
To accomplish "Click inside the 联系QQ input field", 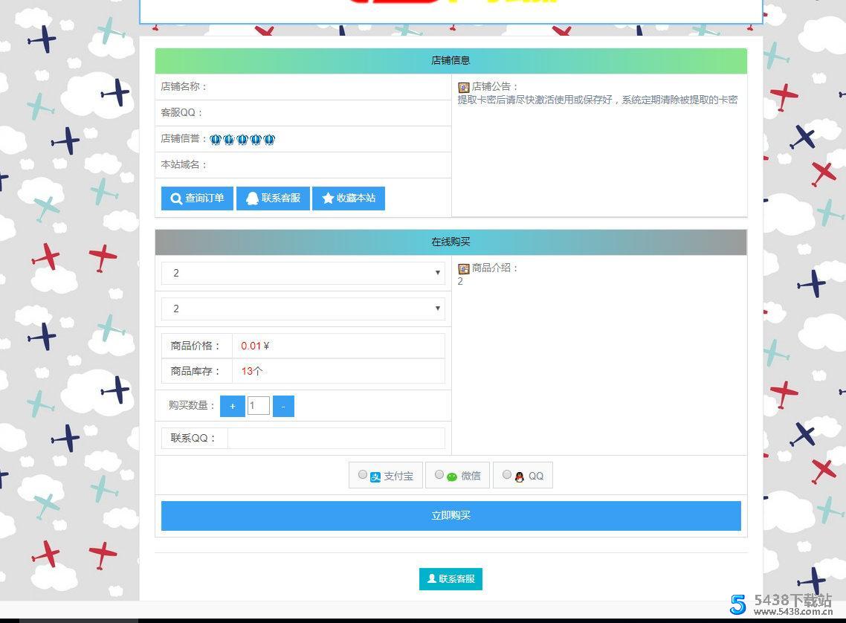I will point(335,438).
